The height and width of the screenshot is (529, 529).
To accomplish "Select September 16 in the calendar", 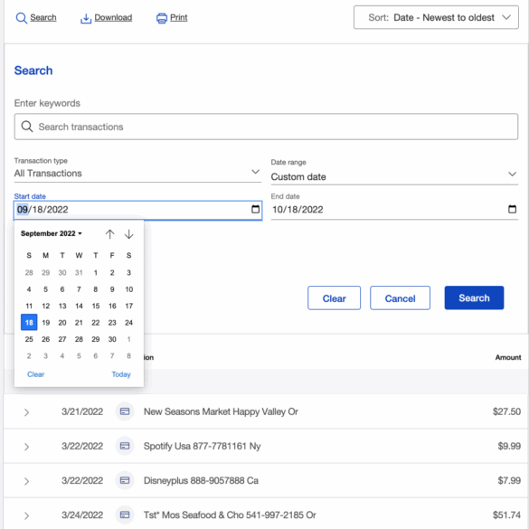I will point(112,306).
